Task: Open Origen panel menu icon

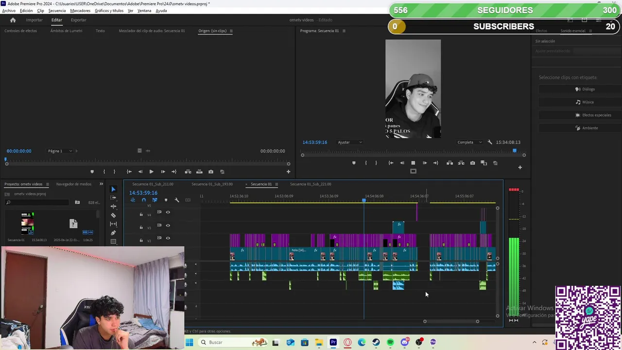Action: point(231,31)
